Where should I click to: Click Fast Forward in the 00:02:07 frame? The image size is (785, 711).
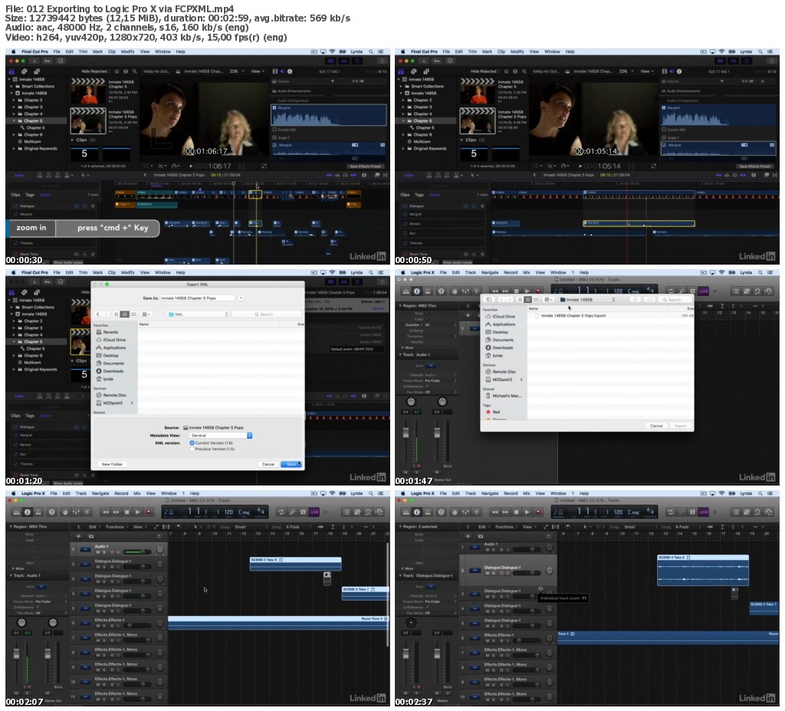pyautogui.click(x=117, y=512)
